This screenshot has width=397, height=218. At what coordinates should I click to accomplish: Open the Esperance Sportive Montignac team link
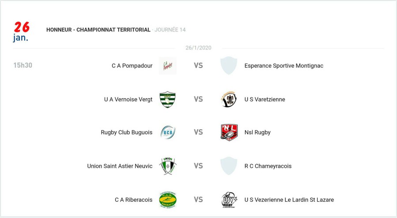tap(284, 66)
